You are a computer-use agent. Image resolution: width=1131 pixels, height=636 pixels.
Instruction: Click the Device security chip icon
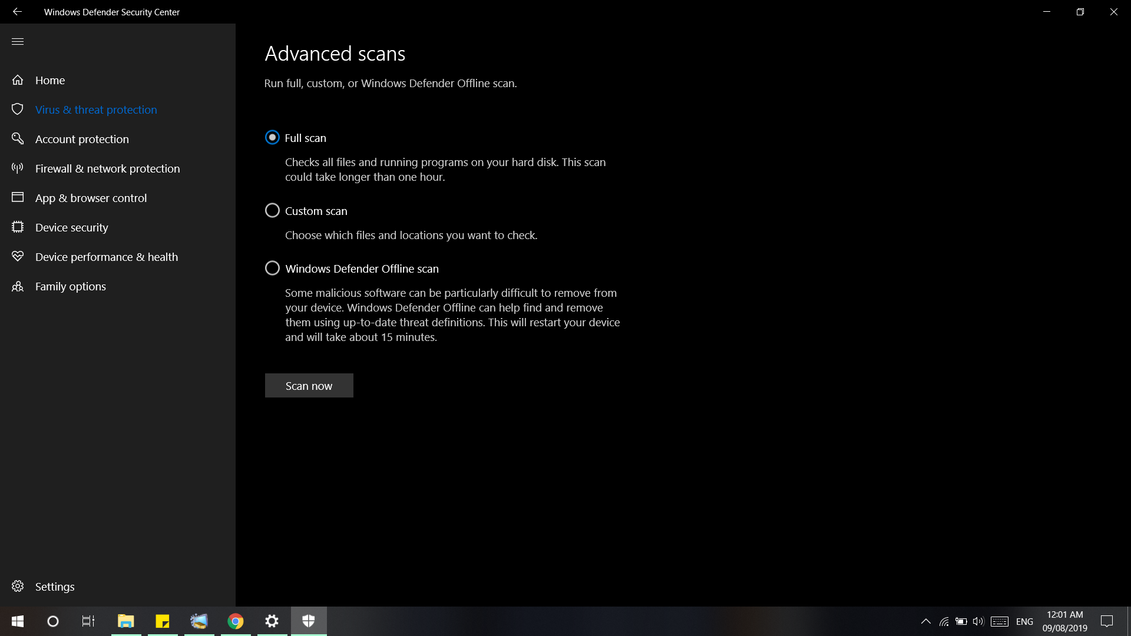point(18,227)
